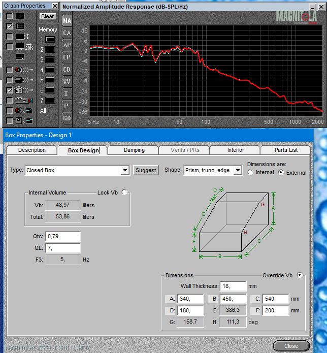Select the CA graph tab icon
Viewport: 327px width, 353px height.
(67, 33)
